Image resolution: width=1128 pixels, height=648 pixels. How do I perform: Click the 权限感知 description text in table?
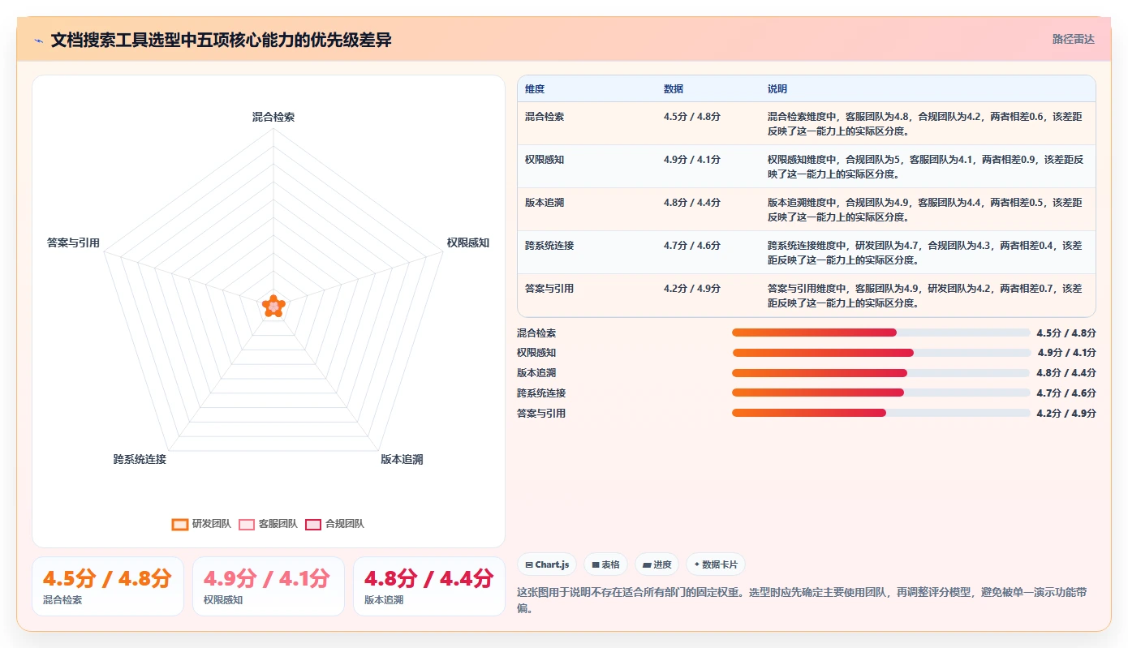[925, 166]
